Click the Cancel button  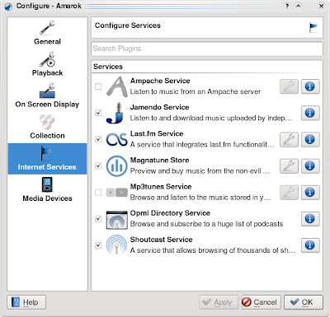[x=261, y=302]
